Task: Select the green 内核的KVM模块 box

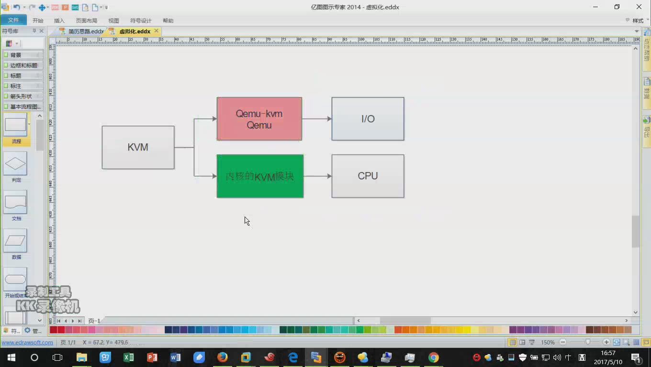Action: click(x=260, y=176)
